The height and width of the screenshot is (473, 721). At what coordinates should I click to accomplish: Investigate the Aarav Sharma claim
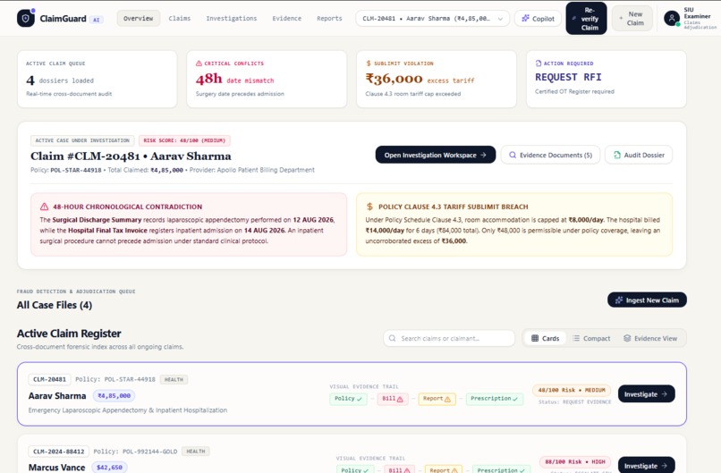[x=646, y=394]
